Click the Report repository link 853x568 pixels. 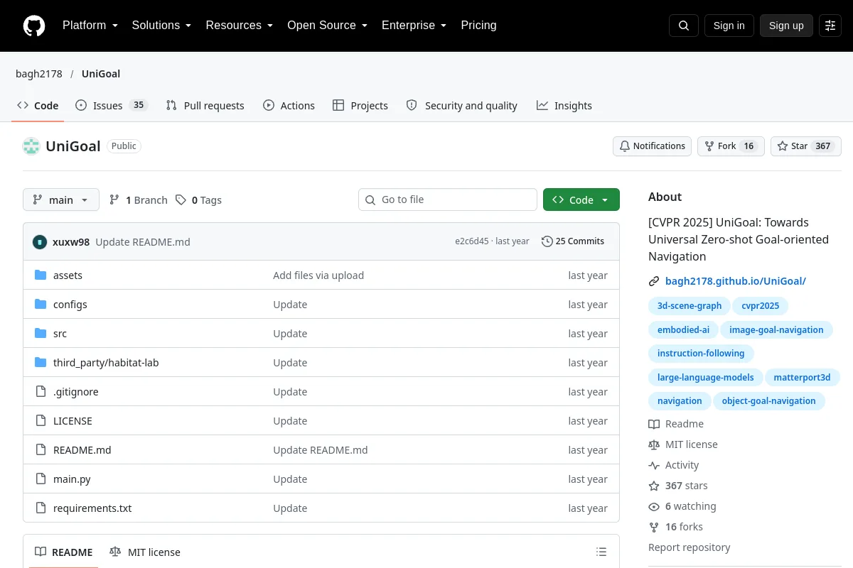[690, 547]
